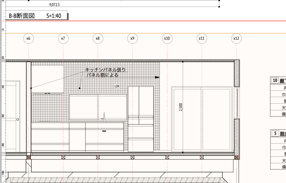Click the x8 grid axis bubble
This screenshot has height=183, width=286.
[98, 38]
